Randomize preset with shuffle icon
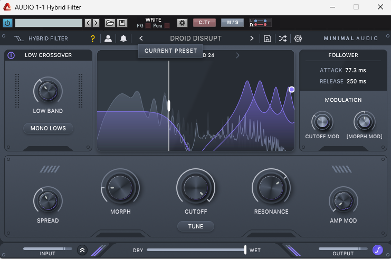The image size is (391, 259). [x=283, y=39]
